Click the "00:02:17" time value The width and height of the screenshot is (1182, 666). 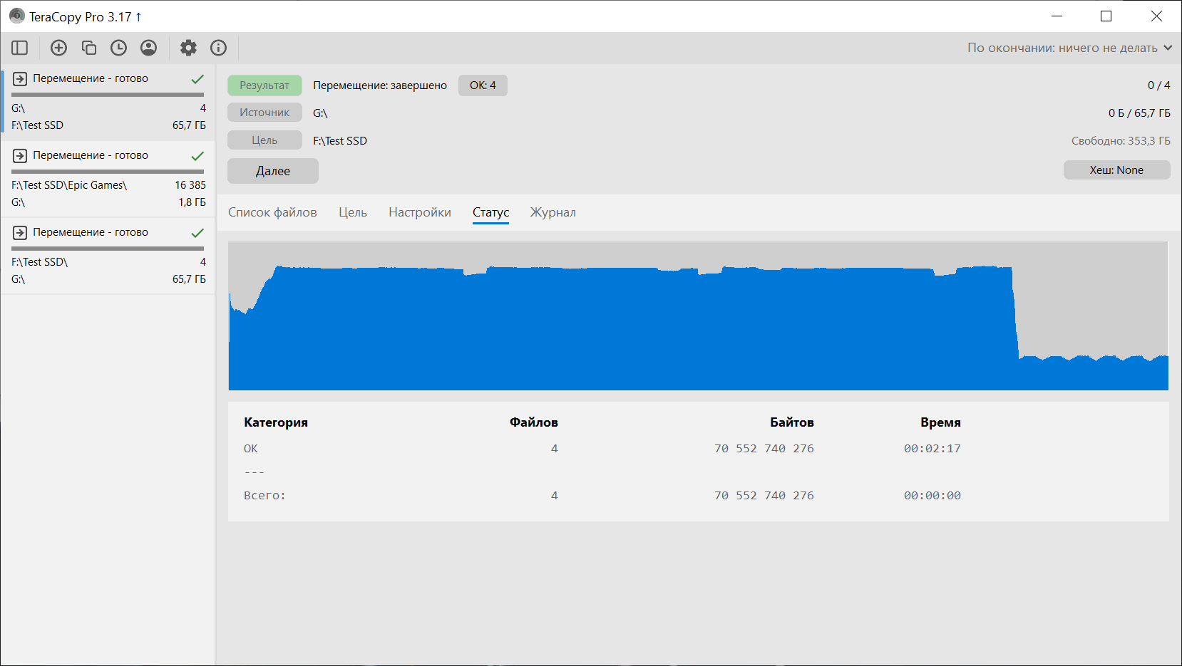(932, 449)
